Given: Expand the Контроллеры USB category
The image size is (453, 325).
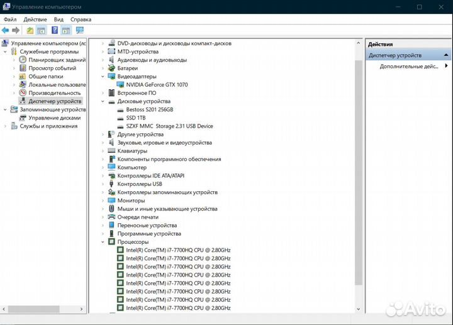Looking at the screenshot, I should pyautogui.click(x=103, y=184).
